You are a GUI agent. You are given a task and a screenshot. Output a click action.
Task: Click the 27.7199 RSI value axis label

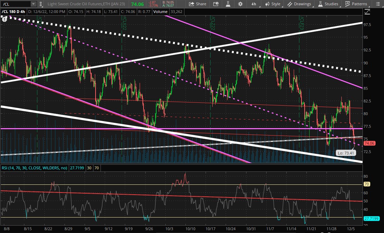371,219
